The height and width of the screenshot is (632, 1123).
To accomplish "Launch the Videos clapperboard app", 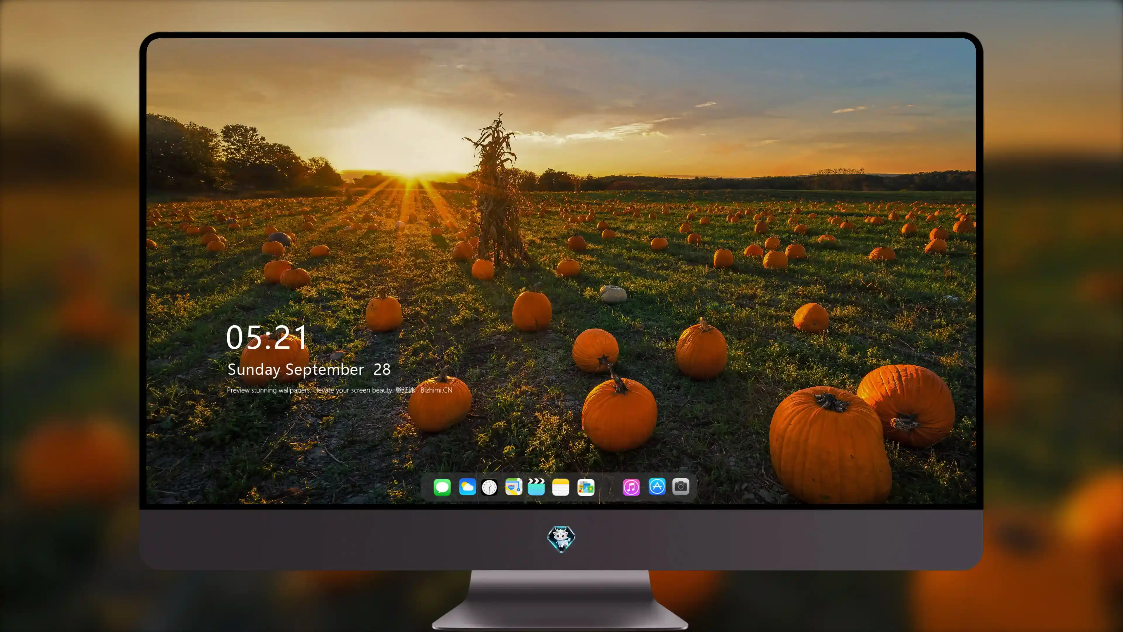I will [536, 487].
